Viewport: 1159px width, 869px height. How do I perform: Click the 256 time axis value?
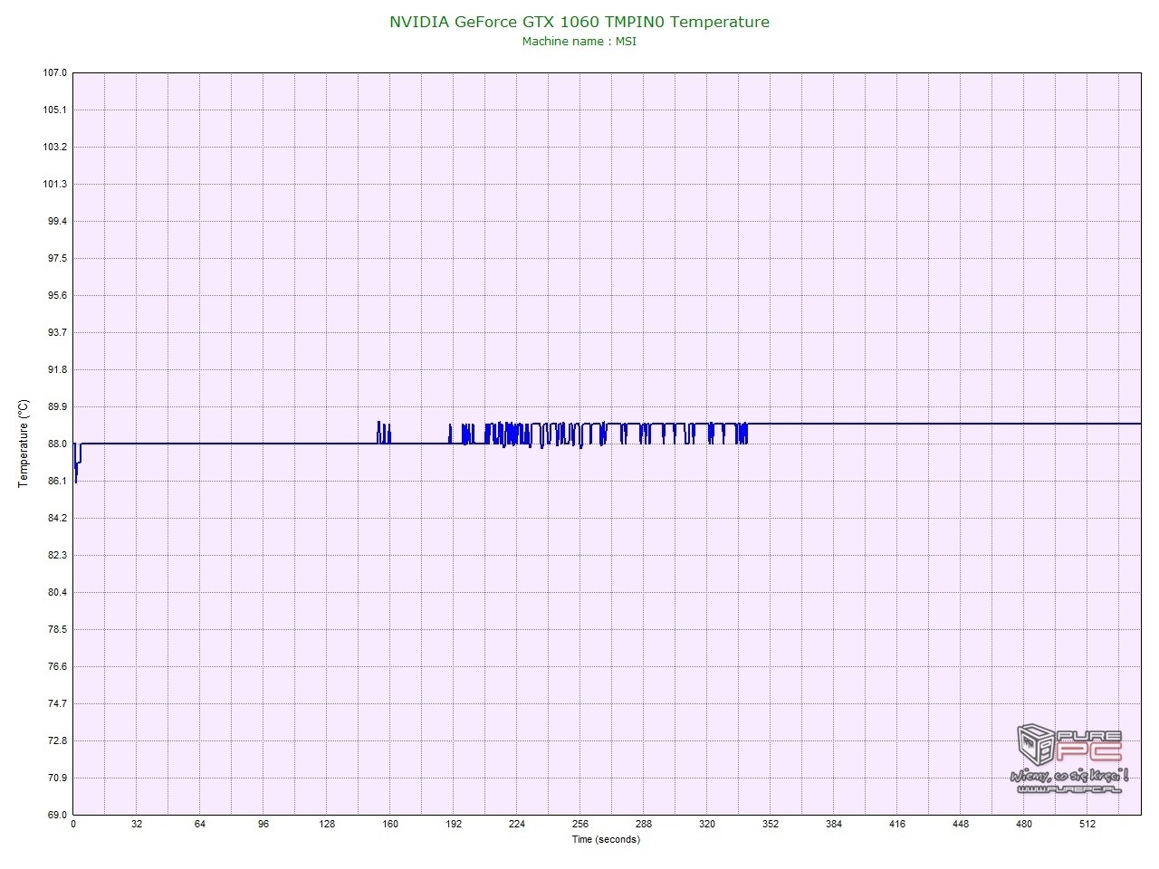(580, 824)
